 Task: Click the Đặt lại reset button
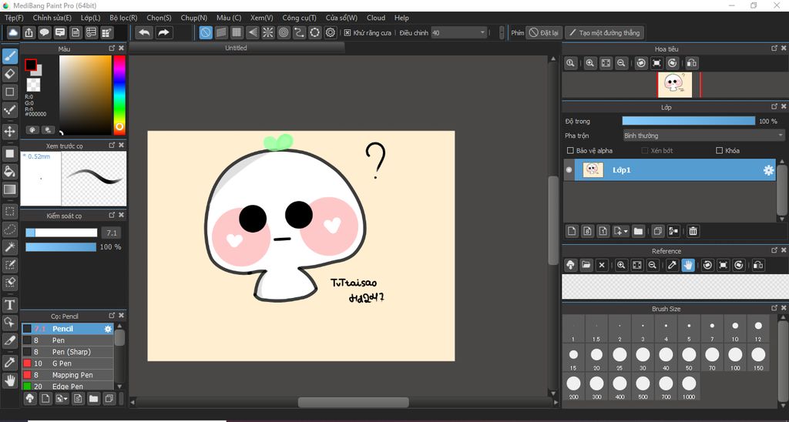(544, 32)
